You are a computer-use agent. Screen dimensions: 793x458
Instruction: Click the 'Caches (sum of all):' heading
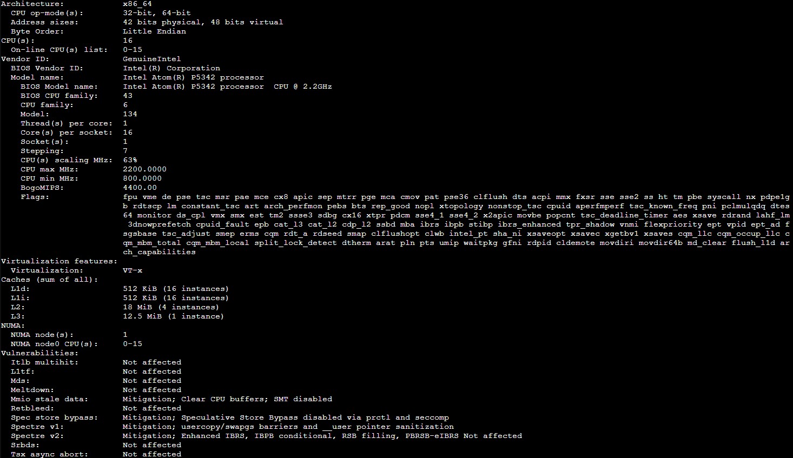pyautogui.click(x=49, y=280)
